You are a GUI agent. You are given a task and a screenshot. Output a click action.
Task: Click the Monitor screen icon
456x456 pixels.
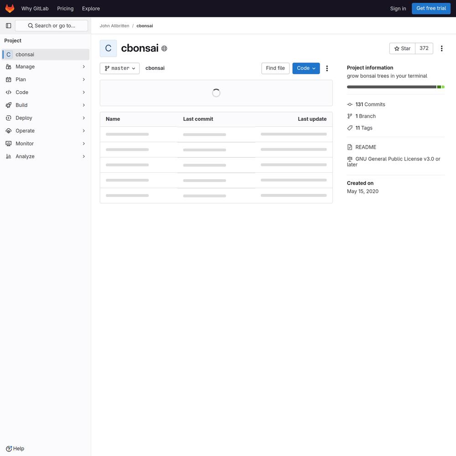coord(8,143)
